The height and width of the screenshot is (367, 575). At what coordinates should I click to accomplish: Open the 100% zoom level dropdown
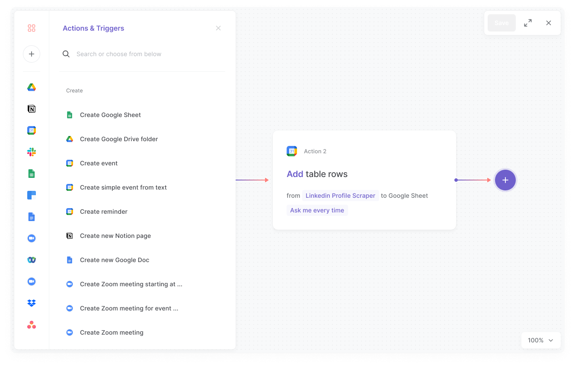coord(540,340)
